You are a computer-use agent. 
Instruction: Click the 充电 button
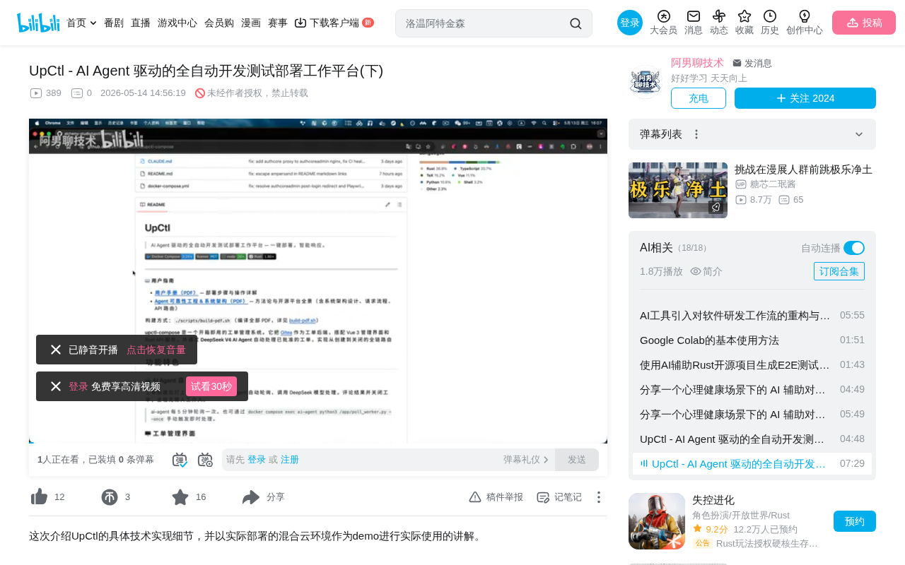[x=699, y=98]
